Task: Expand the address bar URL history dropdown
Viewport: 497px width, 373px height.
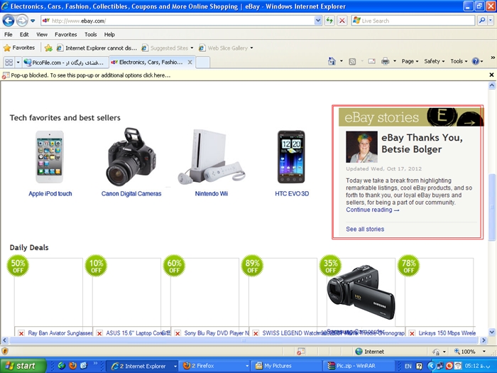Action: (x=318, y=21)
